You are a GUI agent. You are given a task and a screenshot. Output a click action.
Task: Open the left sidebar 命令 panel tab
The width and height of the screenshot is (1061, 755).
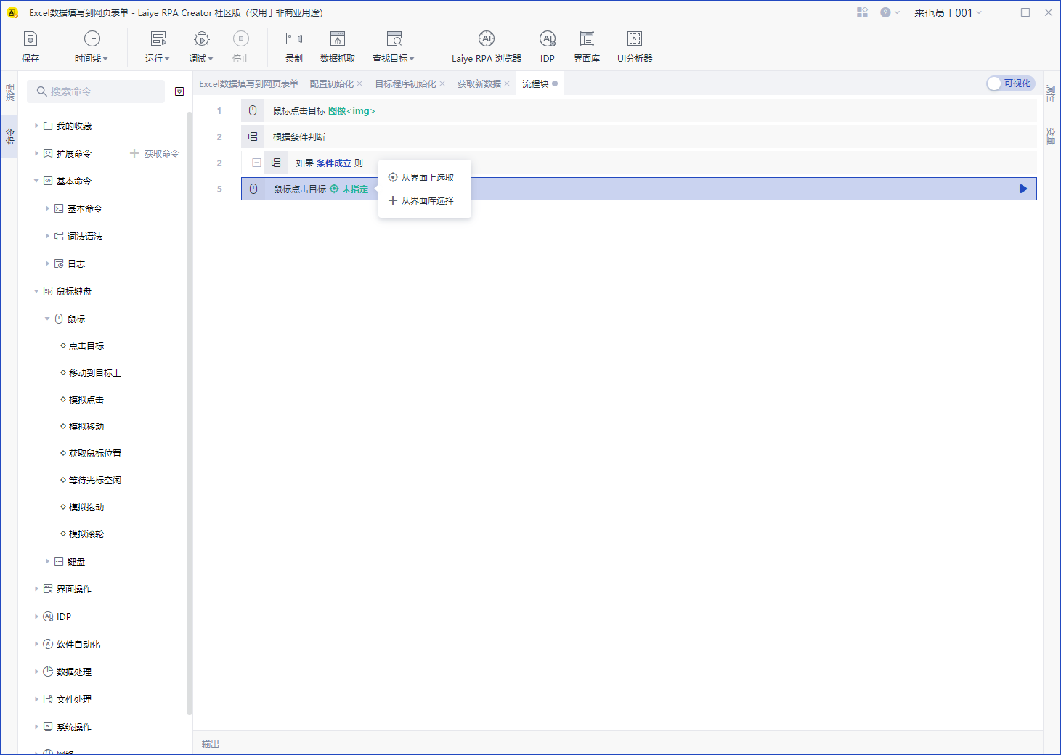click(x=9, y=136)
